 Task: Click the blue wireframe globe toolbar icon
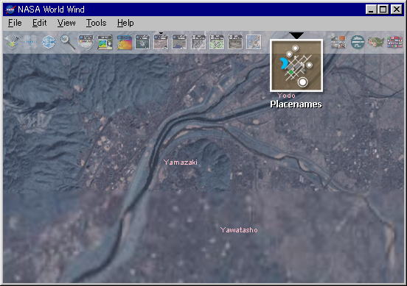(x=49, y=42)
